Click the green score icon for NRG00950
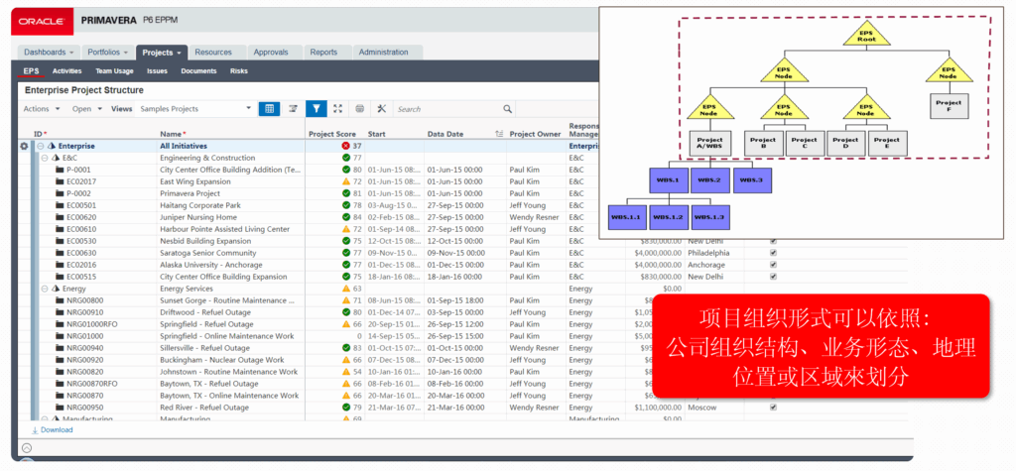1016x471 pixels. 346,408
